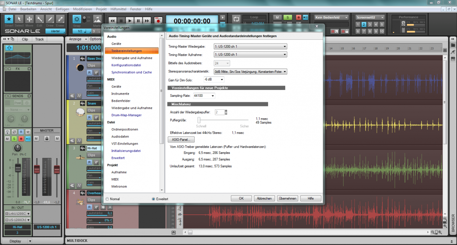Open the Einfügen menu

(x=62, y=9)
